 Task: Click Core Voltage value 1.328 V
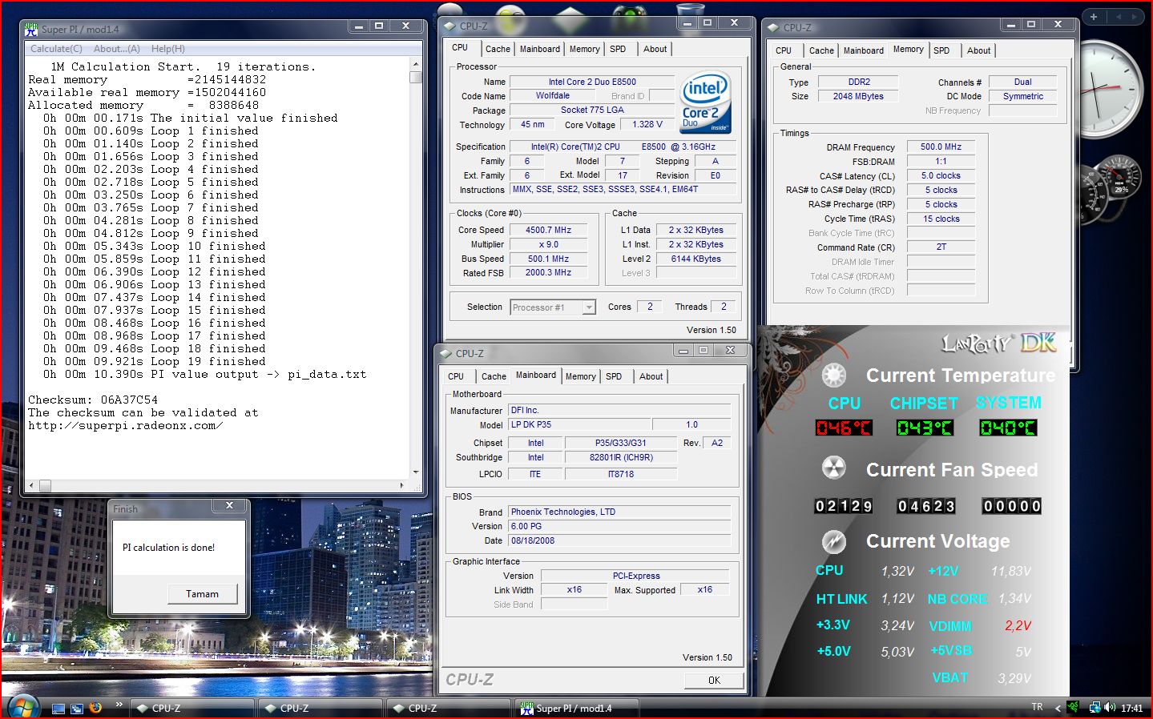point(647,125)
